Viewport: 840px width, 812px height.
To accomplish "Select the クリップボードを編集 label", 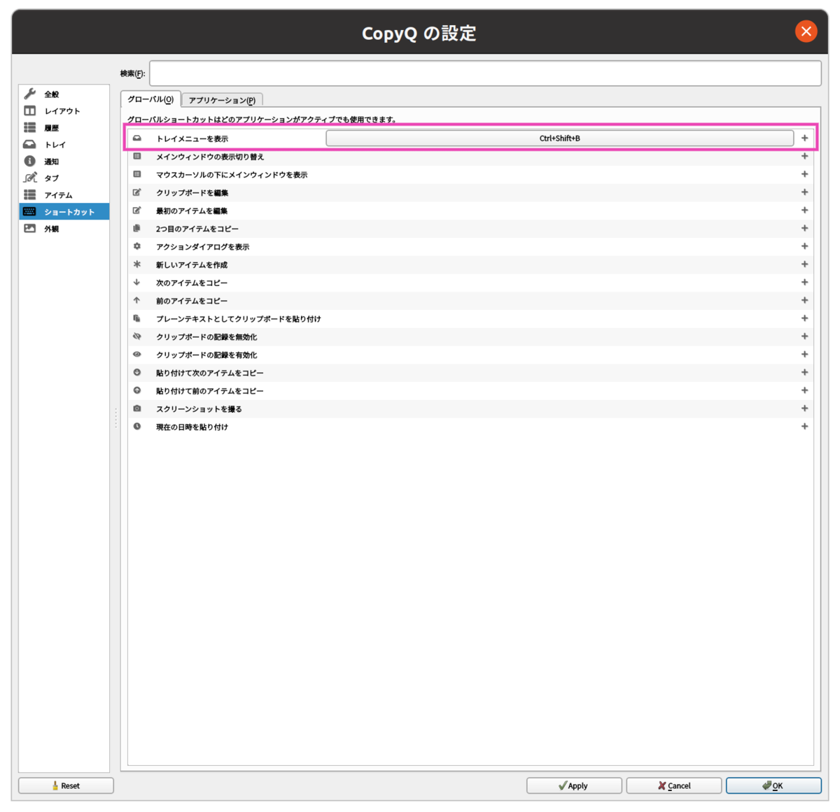I will [x=192, y=193].
